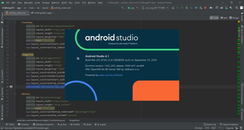This screenshot has height=130, width=244.
Task: Open the Emulator right sidebar panel
Action: (242, 114)
